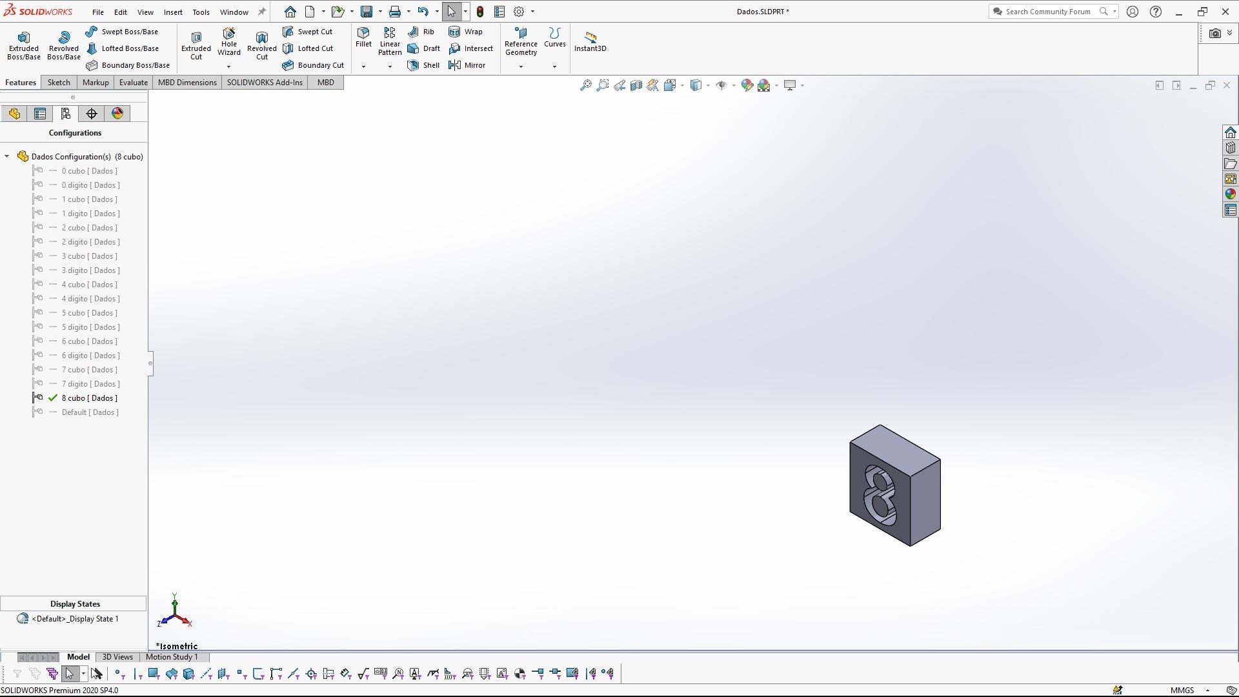The image size is (1239, 697).
Task: Select <Default>_Display State 1
Action: pos(75,619)
